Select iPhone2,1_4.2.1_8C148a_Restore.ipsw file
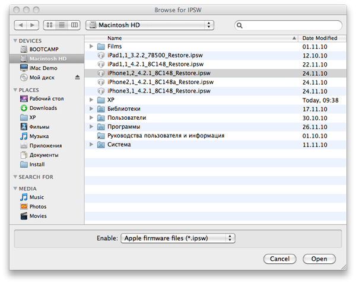Image resolution: width=356 pixels, height=284 pixels. click(215, 82)
